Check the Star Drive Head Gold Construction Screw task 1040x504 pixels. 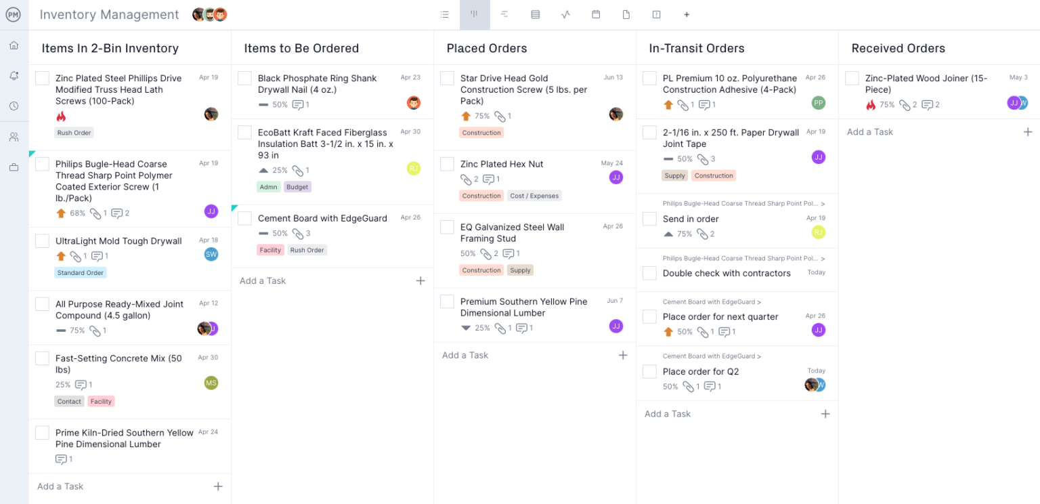447,78
